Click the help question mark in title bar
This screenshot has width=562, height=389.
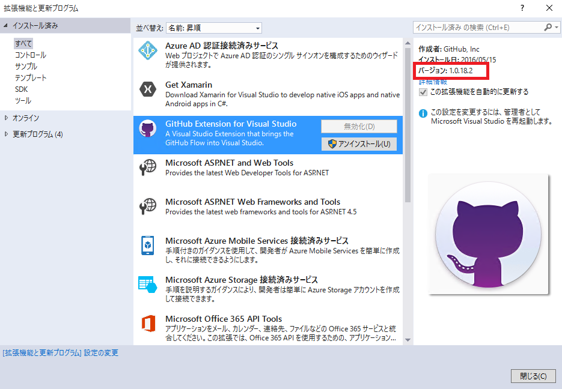(522, 8)
